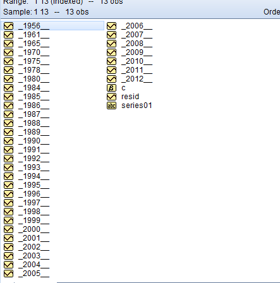Click the series icon beside _1961__
Viewport: 280px width, 283px height.
click(8, 35)
